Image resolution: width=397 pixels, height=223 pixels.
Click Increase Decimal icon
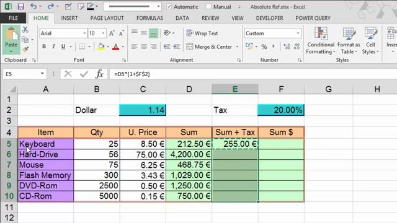[x=287, y=46]
